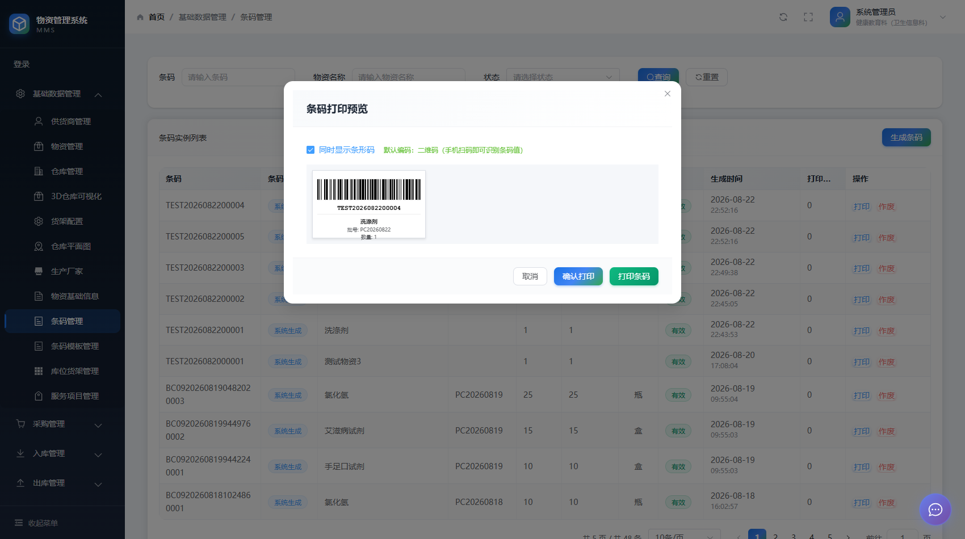
Task: Click the barcode label preview thumbnail
Action: point(369,204)
